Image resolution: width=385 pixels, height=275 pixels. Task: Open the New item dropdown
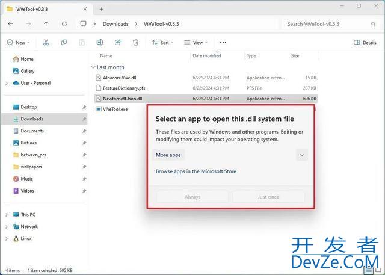[18, 43]
